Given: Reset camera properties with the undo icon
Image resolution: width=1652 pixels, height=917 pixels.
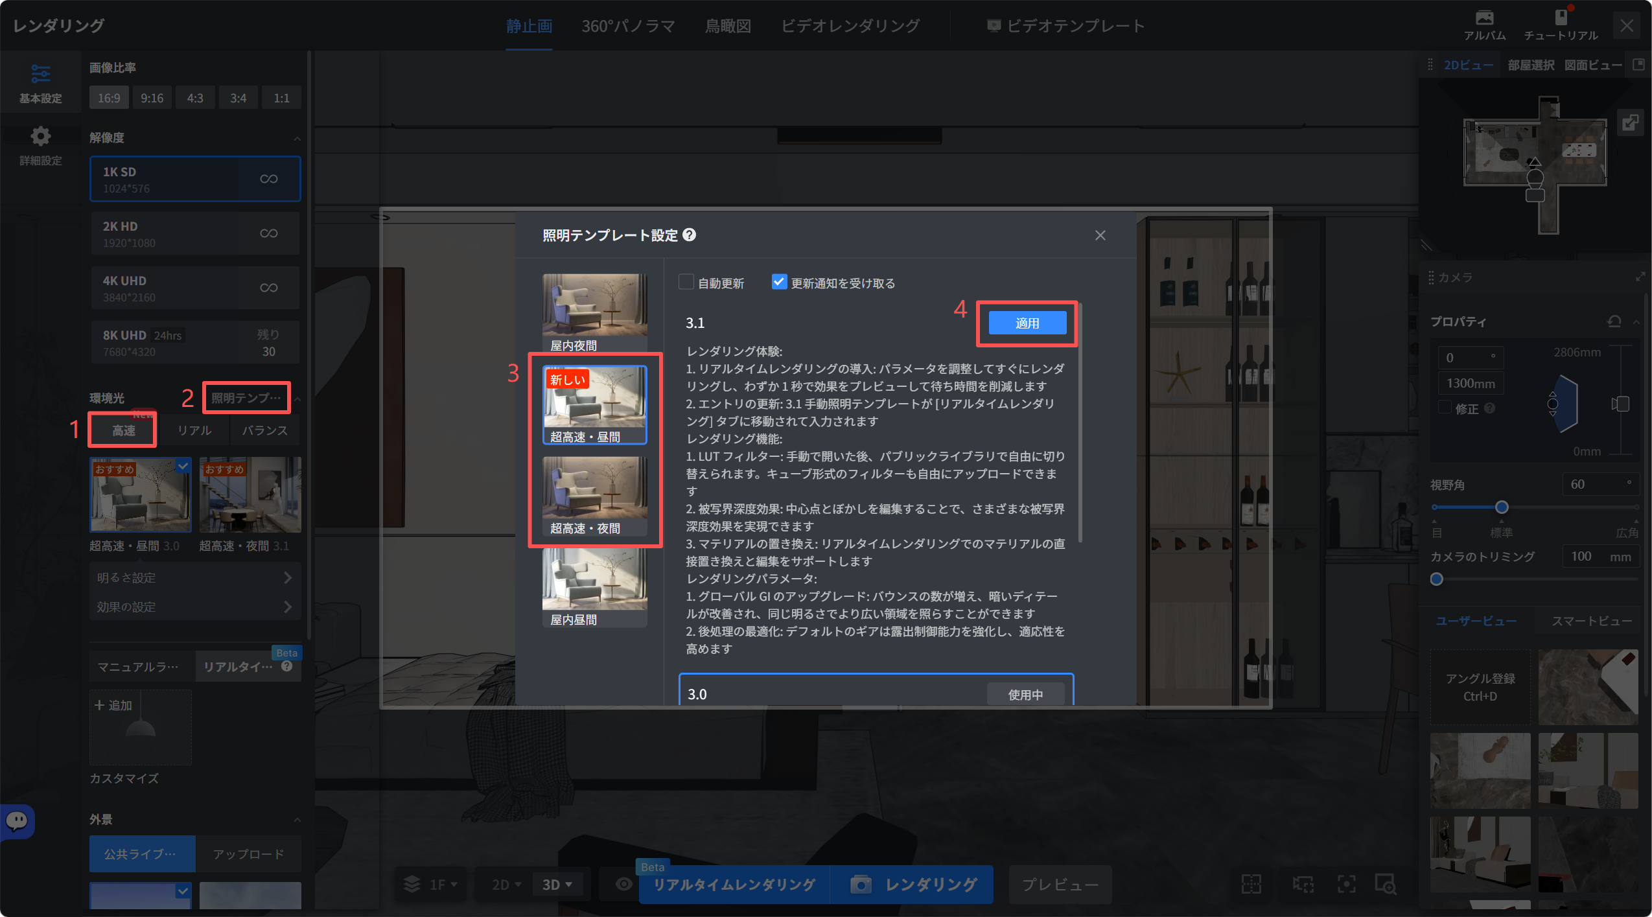Looking at the screenshot, I should [x=1614, y=321].
